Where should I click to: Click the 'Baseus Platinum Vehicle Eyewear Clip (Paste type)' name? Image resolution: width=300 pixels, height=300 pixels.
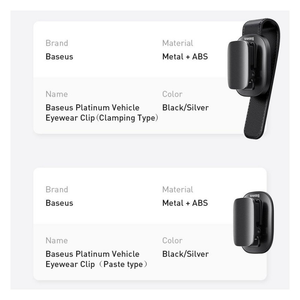pos(96,259)
